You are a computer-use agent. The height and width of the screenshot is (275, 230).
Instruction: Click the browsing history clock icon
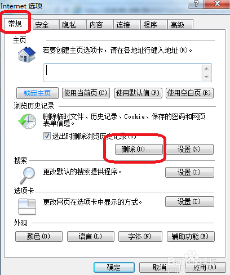[x=27, y=121]
